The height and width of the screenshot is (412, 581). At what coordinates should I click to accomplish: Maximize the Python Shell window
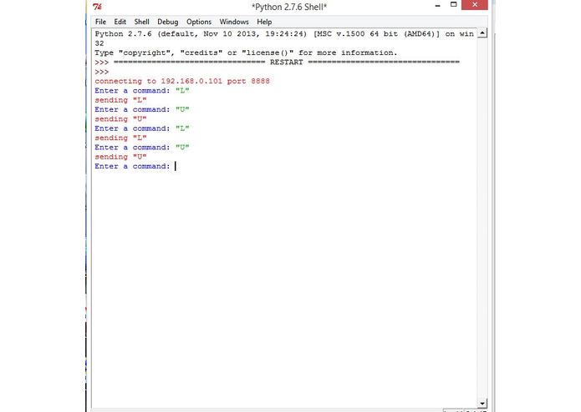(x=454, y=5)
